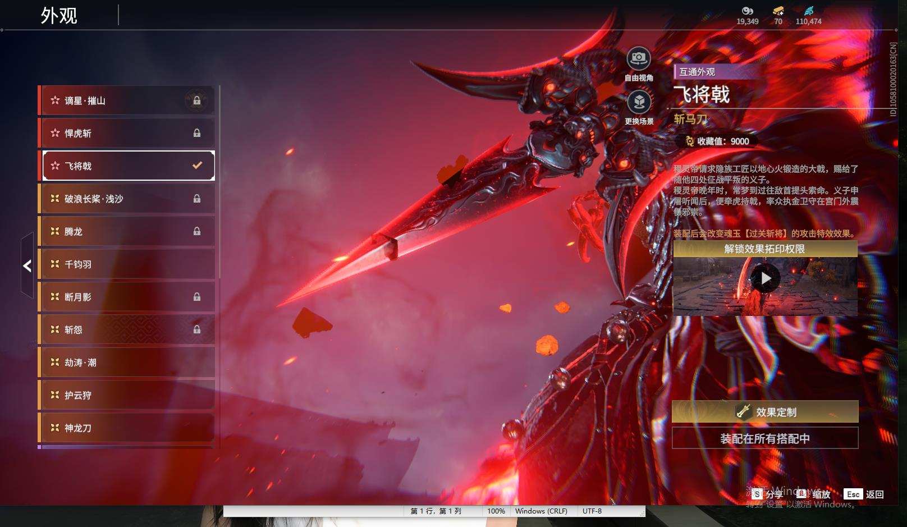
Task: Click the skin list scrollbar
Action: pos(219,182)
